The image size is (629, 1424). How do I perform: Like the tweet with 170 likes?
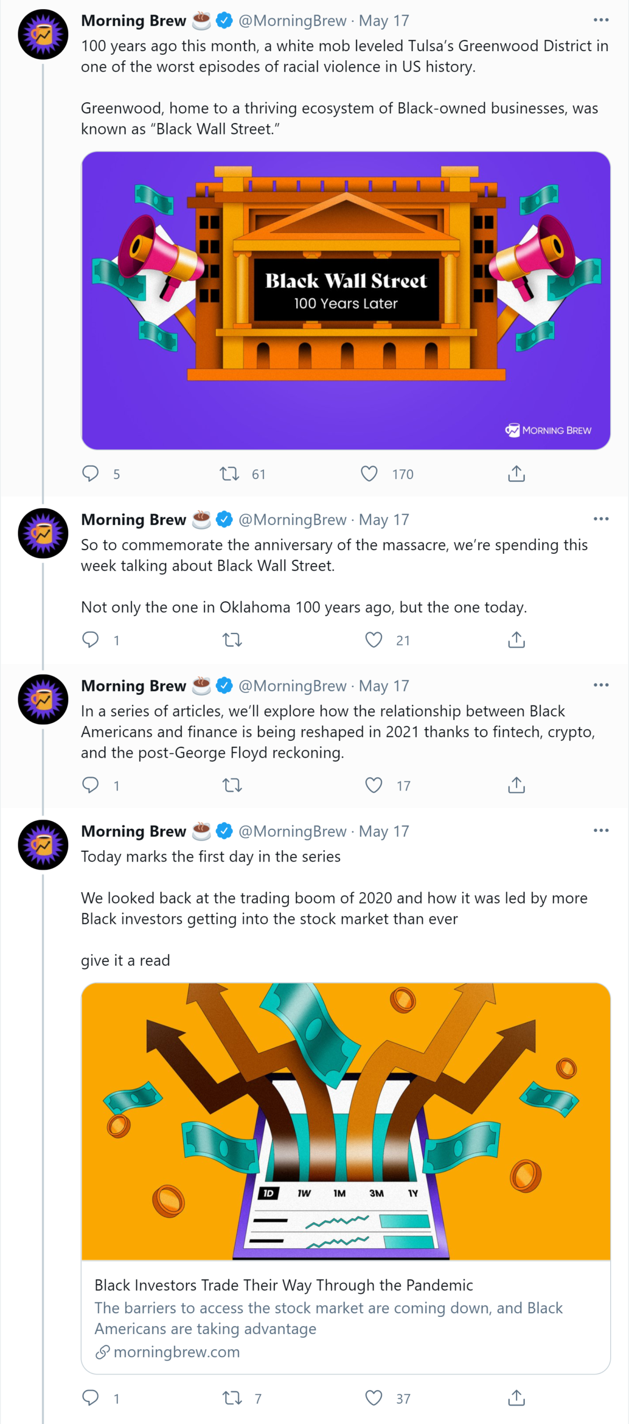tap(369, 474)
